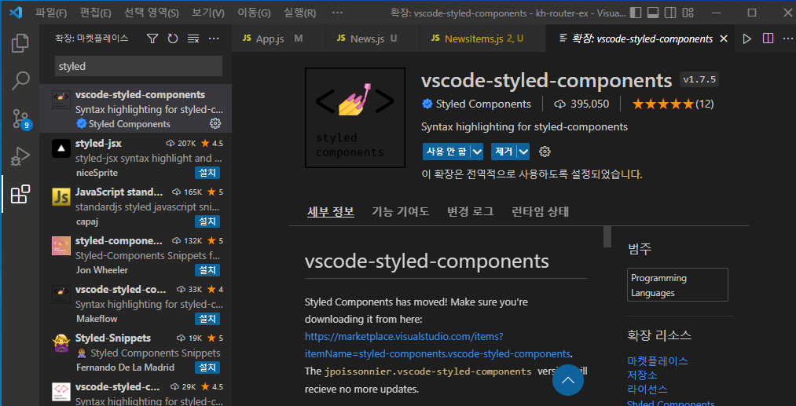The width and height of the screenshot is (796, 406).
Task: Install Jon Wheeler's styled-components snippets
Action: pyautogui.click(x=207, y=270)
